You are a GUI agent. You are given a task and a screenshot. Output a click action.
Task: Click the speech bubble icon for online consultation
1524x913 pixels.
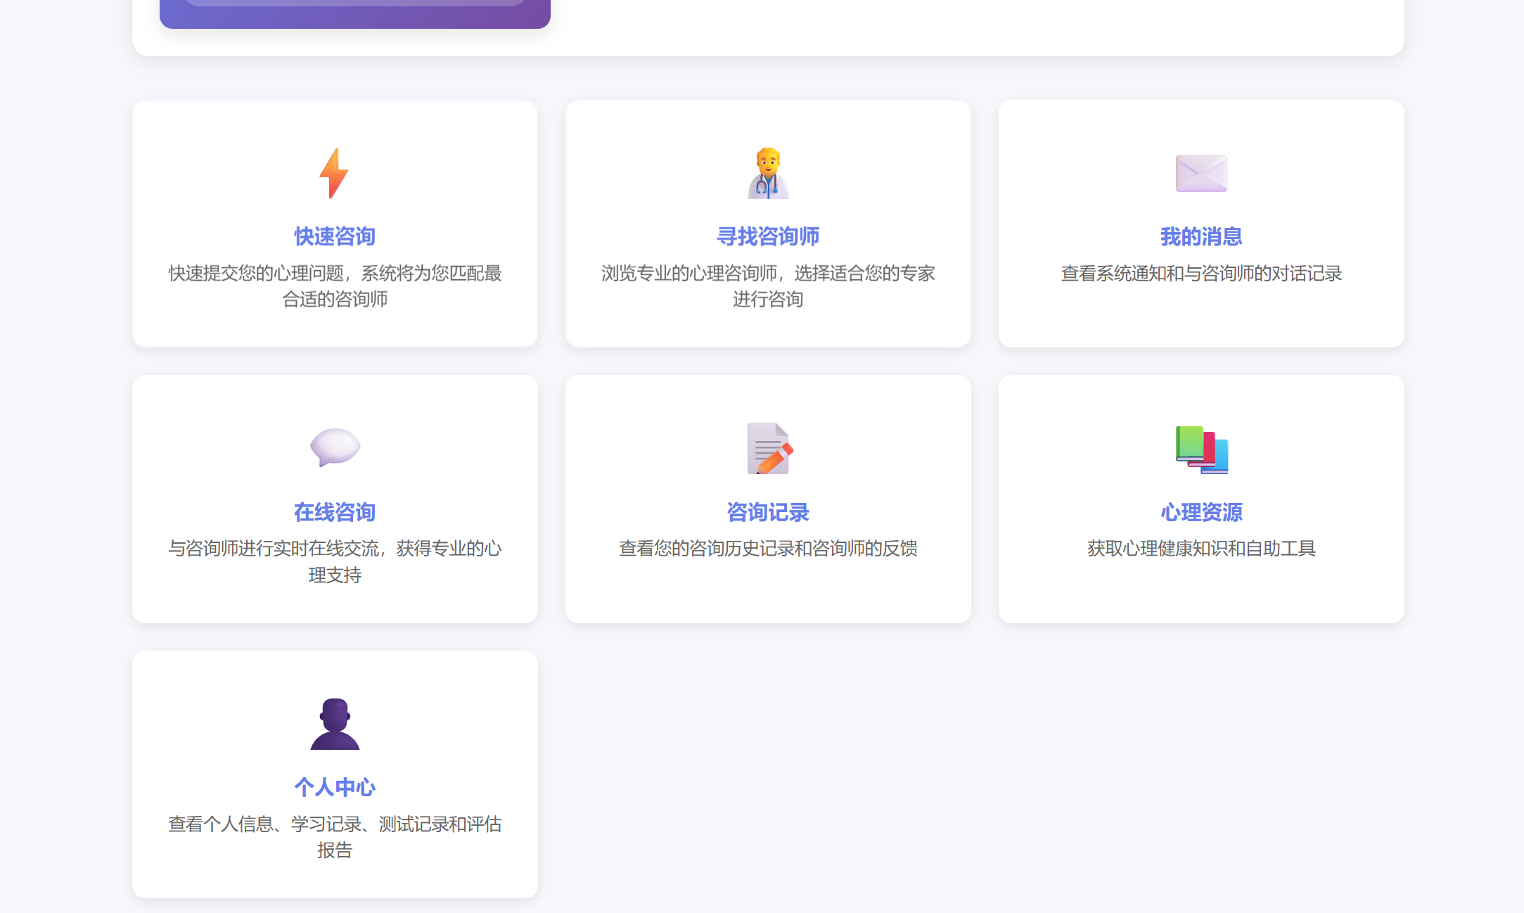334,448
